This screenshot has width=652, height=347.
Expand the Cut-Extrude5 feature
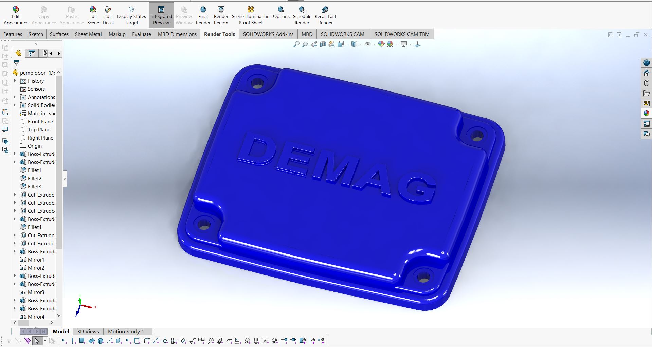15,235
